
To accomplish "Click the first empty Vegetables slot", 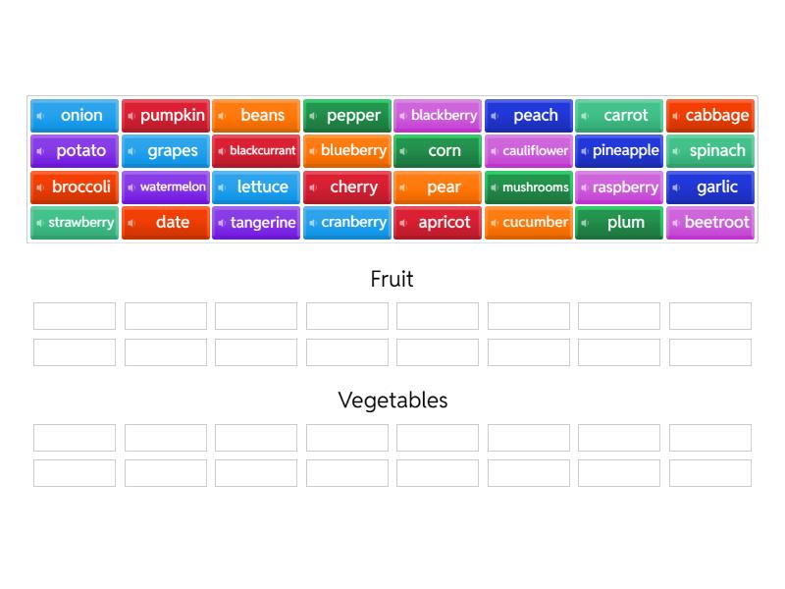I will (75, 438).
